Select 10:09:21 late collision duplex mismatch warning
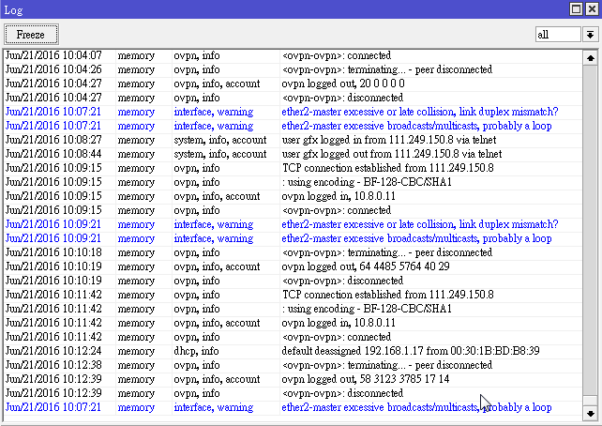This screenshot has height=426, width=602. tap(293, 224)
